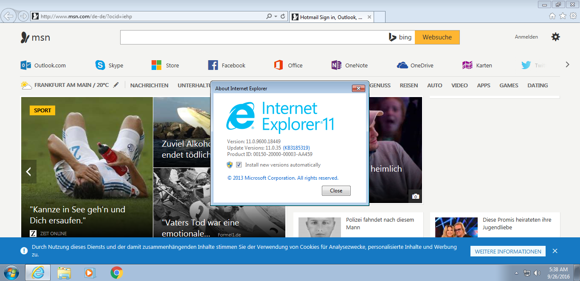Go to the previous slide in the news carousel
This screenshot has height=281, width=580.
pyautogui.click(x=29, y=172)
